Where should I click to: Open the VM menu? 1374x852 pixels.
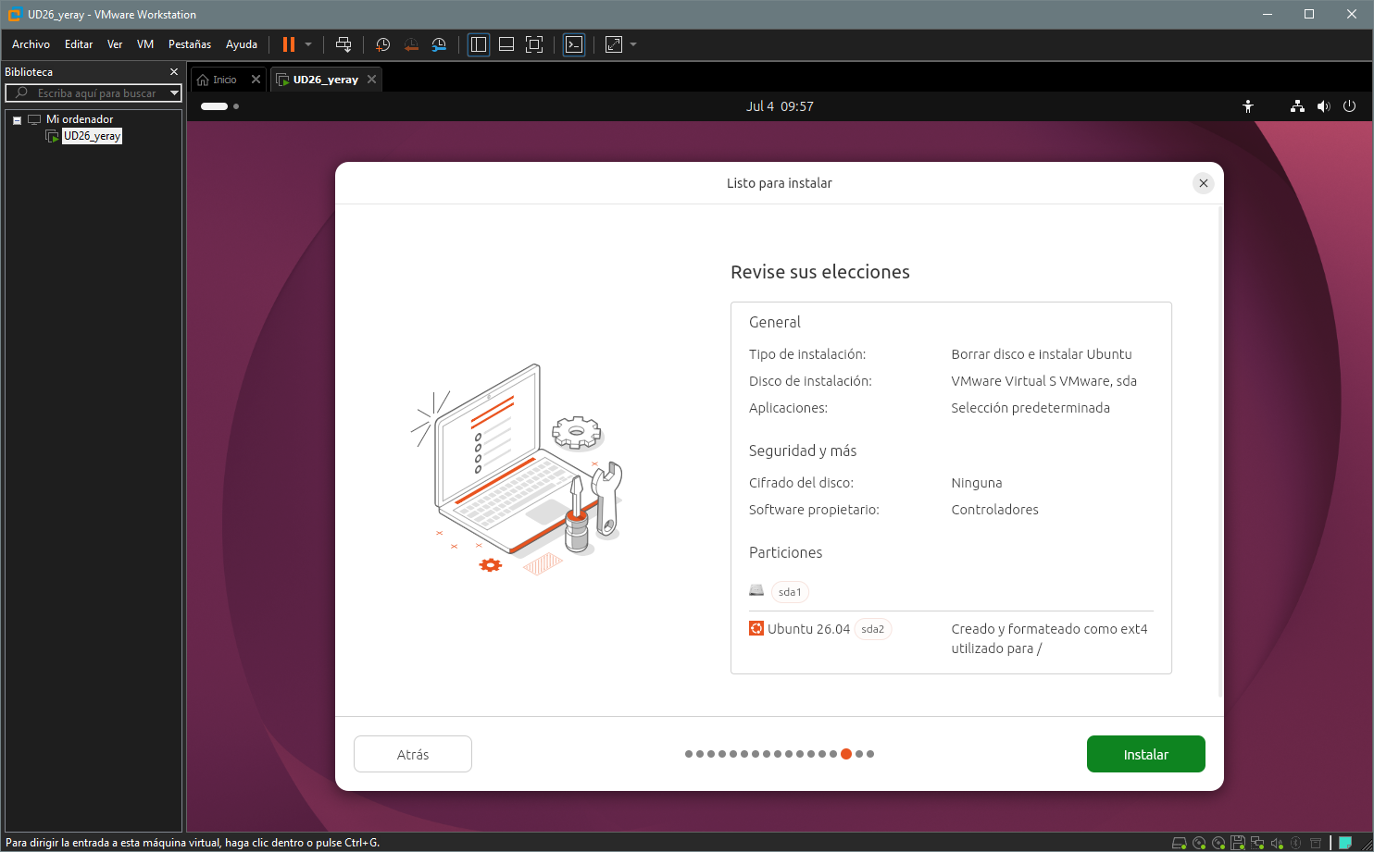145,44
